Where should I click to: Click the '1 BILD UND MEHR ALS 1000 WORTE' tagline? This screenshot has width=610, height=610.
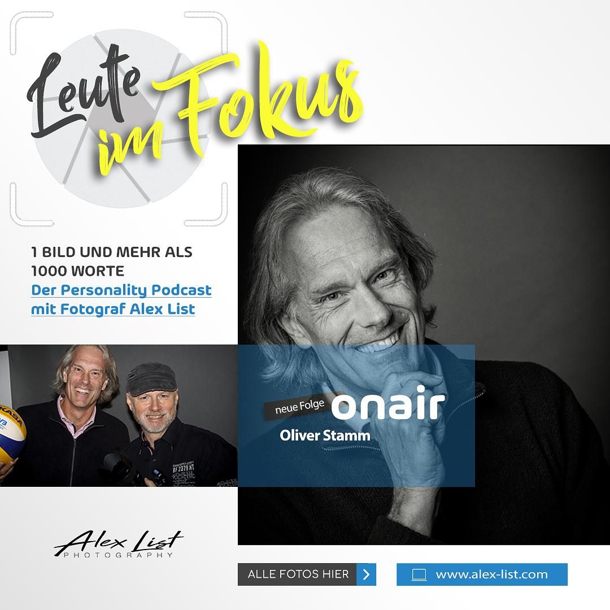tap(112, 262)
